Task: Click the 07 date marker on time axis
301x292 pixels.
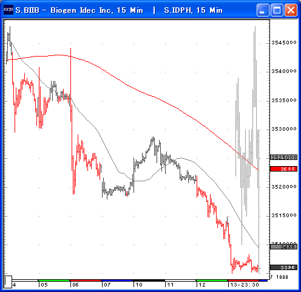Action: point(107,285)
